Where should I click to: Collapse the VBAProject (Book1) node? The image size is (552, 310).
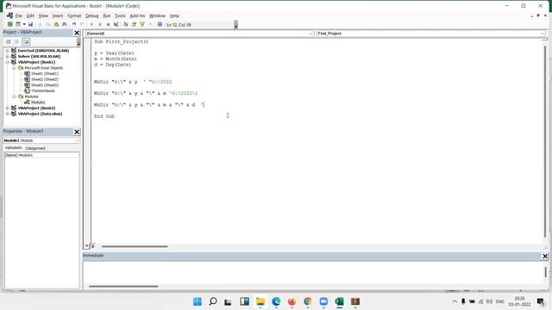[x=8, y=62]
